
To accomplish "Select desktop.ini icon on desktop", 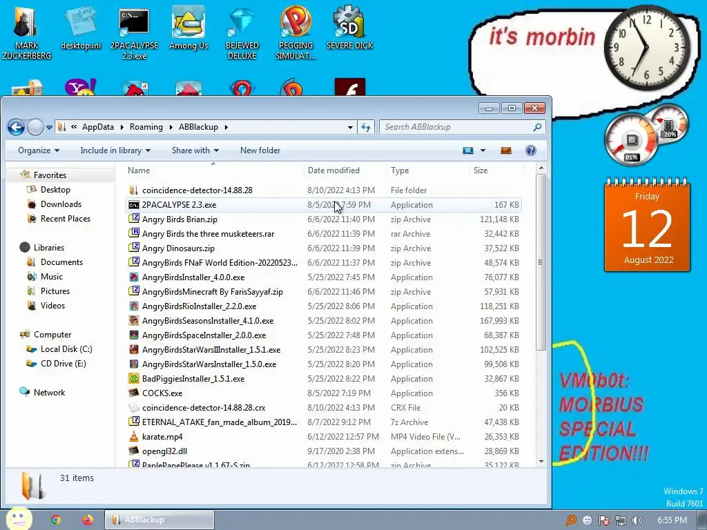I will [81, 29].
